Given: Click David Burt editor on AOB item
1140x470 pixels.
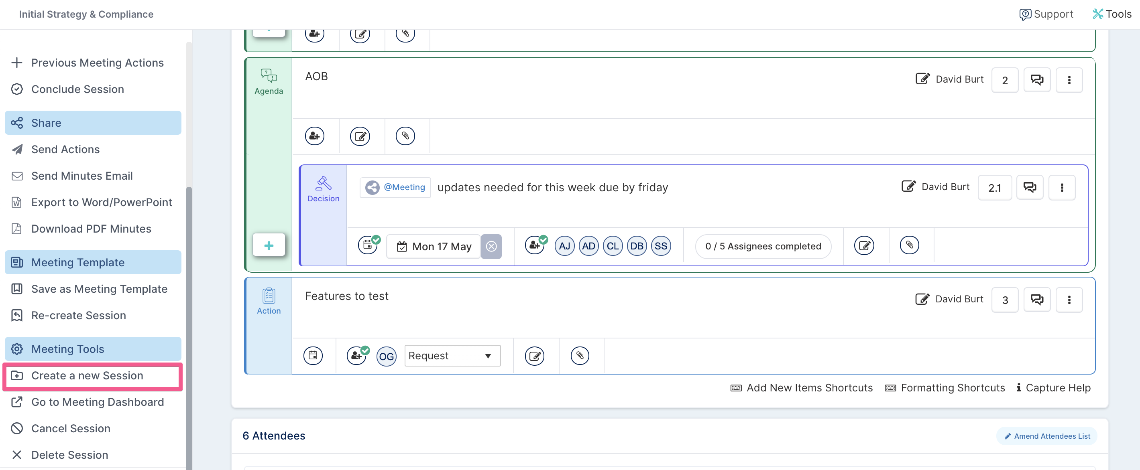Looking at the screenshot, I should coord(950,79).
